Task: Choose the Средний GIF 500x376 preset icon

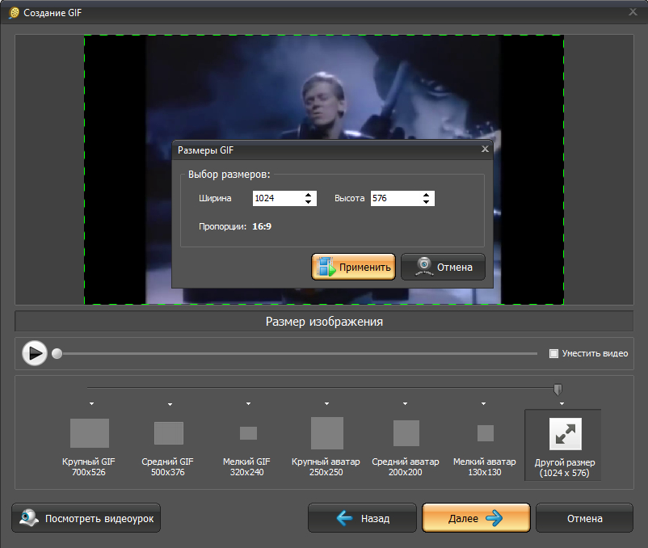Action: pos(169,433)
